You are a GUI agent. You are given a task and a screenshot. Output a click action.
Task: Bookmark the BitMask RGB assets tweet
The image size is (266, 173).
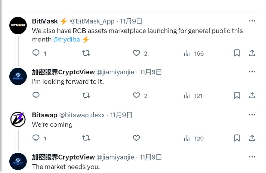[237, 53]
